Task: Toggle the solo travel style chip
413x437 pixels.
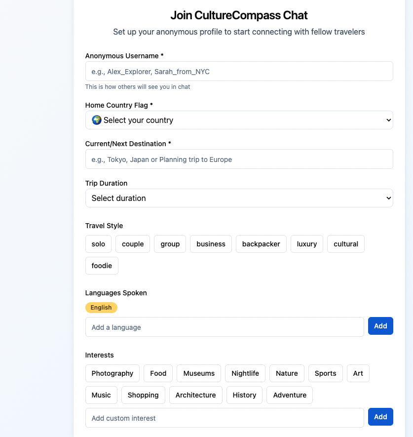Action: [x=98, y=244]
